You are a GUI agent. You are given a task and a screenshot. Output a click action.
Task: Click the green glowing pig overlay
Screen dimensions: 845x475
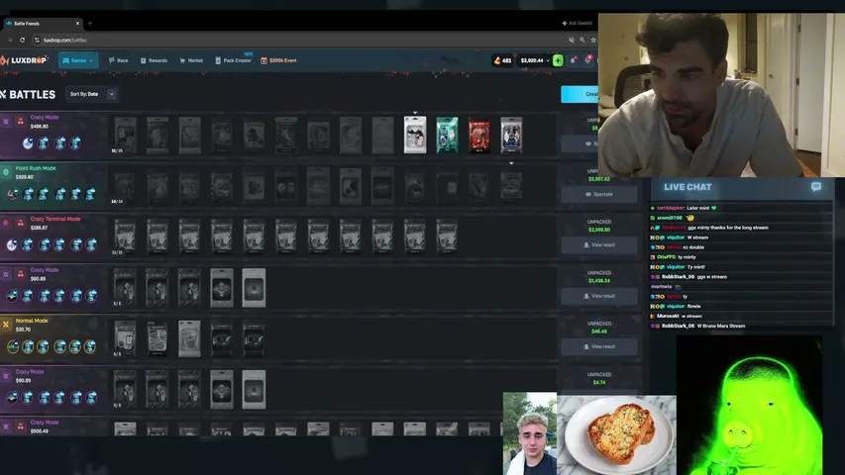pyautogui.click(x=749, y=405)
